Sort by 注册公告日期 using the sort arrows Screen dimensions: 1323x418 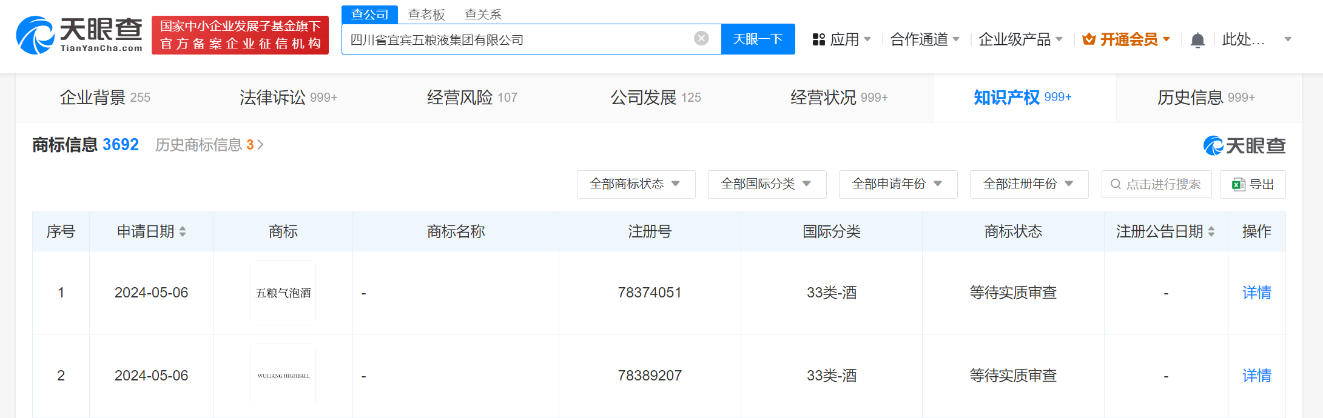coord(1211,231)
